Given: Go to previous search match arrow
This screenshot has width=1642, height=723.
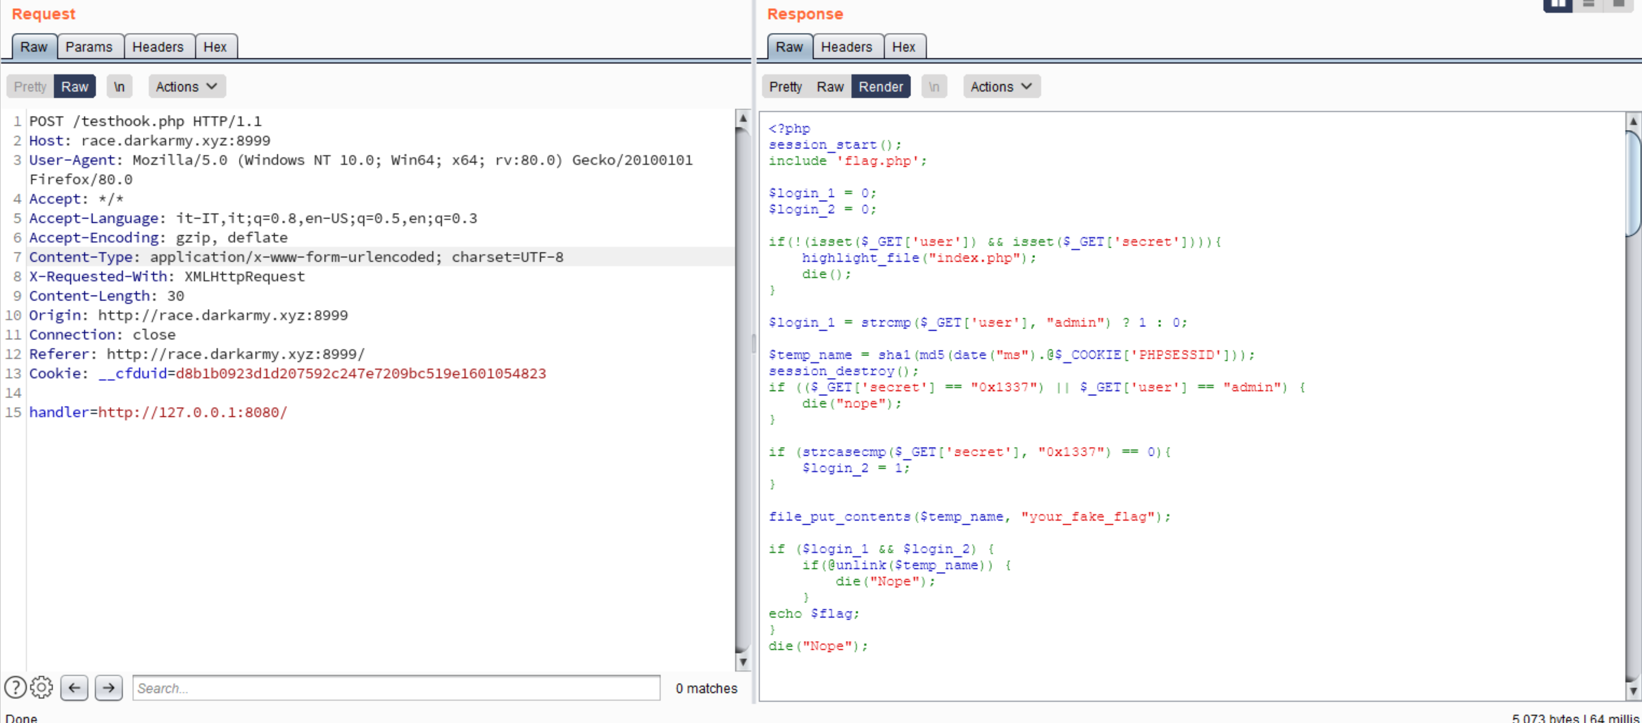Looking at the screenshot, I should [74, 688].
